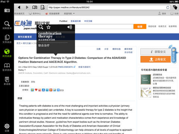This screenshot has width=179, height=134.
Task: Click the orange upload full text button
Action: click(x=156, y=59)
